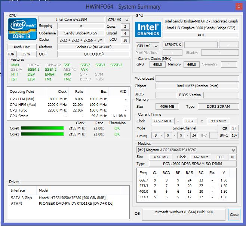Click the VMX feature label
Viewport: 246px width, 226px height.
(x=67, y=74)
